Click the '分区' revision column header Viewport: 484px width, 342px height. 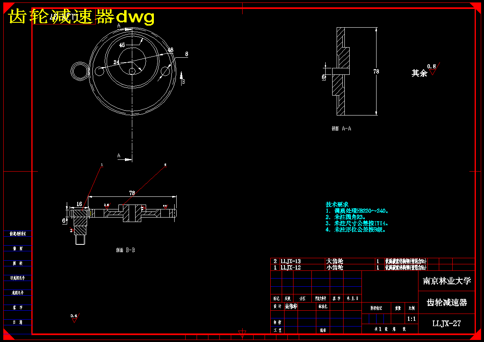(x=302, y=298)
